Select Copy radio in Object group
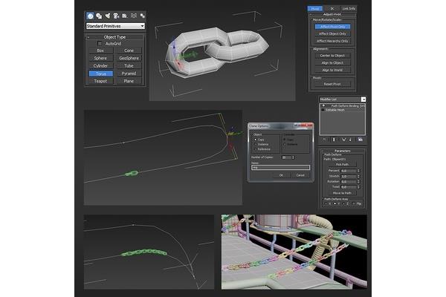The width and height of the screenshot is (446, 297). coord(255,140)
